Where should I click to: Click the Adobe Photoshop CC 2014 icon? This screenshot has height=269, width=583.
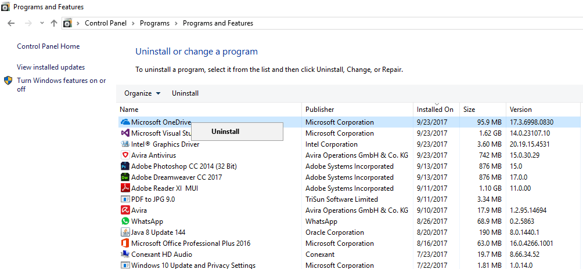tap(125, 166)
